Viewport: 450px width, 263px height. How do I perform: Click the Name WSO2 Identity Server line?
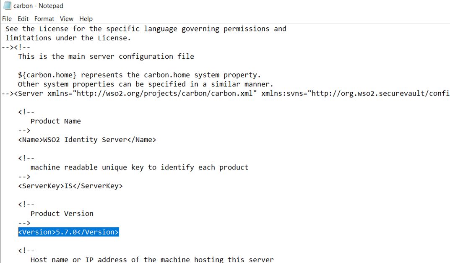point(87,140)
